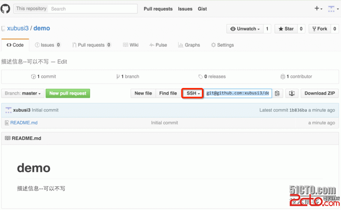Open the Issues tab
341x210 pixels.
click(47, 45)
